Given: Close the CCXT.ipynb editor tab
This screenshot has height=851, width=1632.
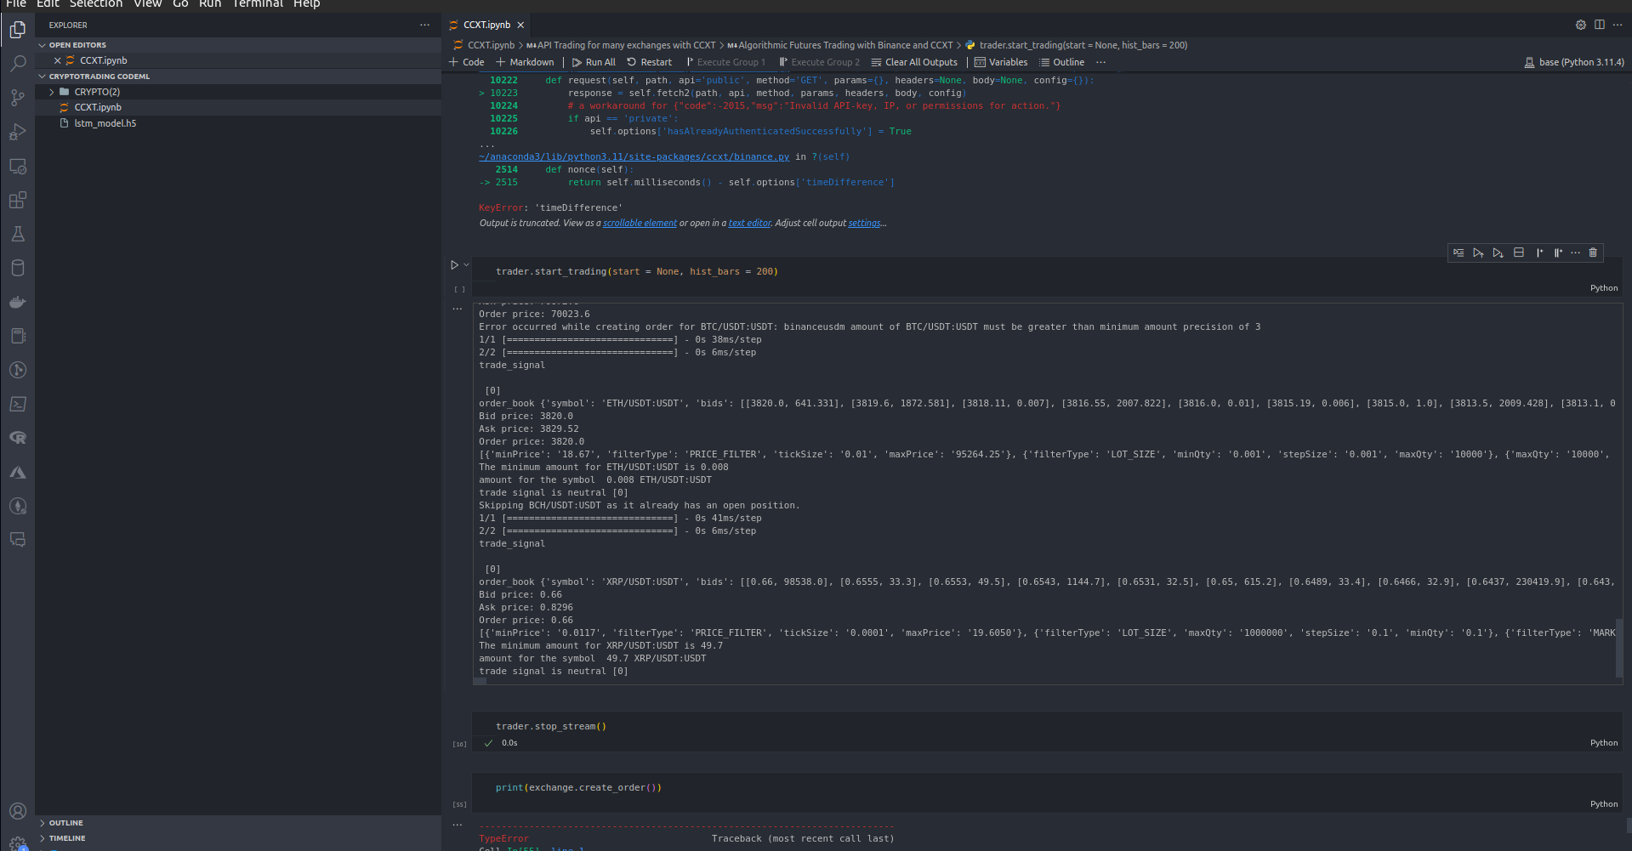Looking at the screenshot, I should 520,26.
